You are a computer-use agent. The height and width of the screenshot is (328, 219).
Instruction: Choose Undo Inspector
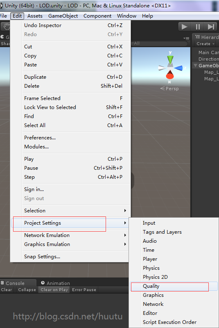70,25
